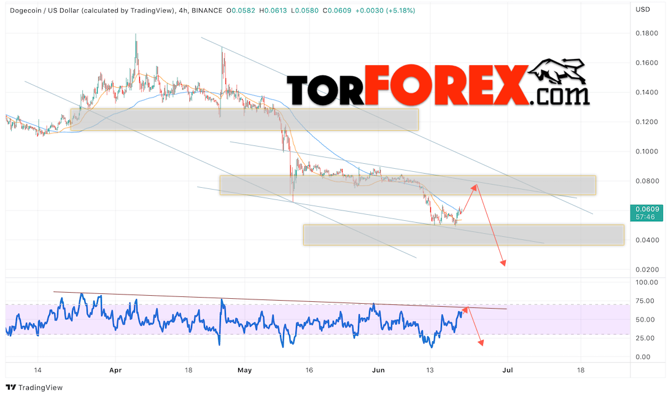Click the 75.00 RSI axis label
This screenshot has width=671, height=397.
[645, 301]
